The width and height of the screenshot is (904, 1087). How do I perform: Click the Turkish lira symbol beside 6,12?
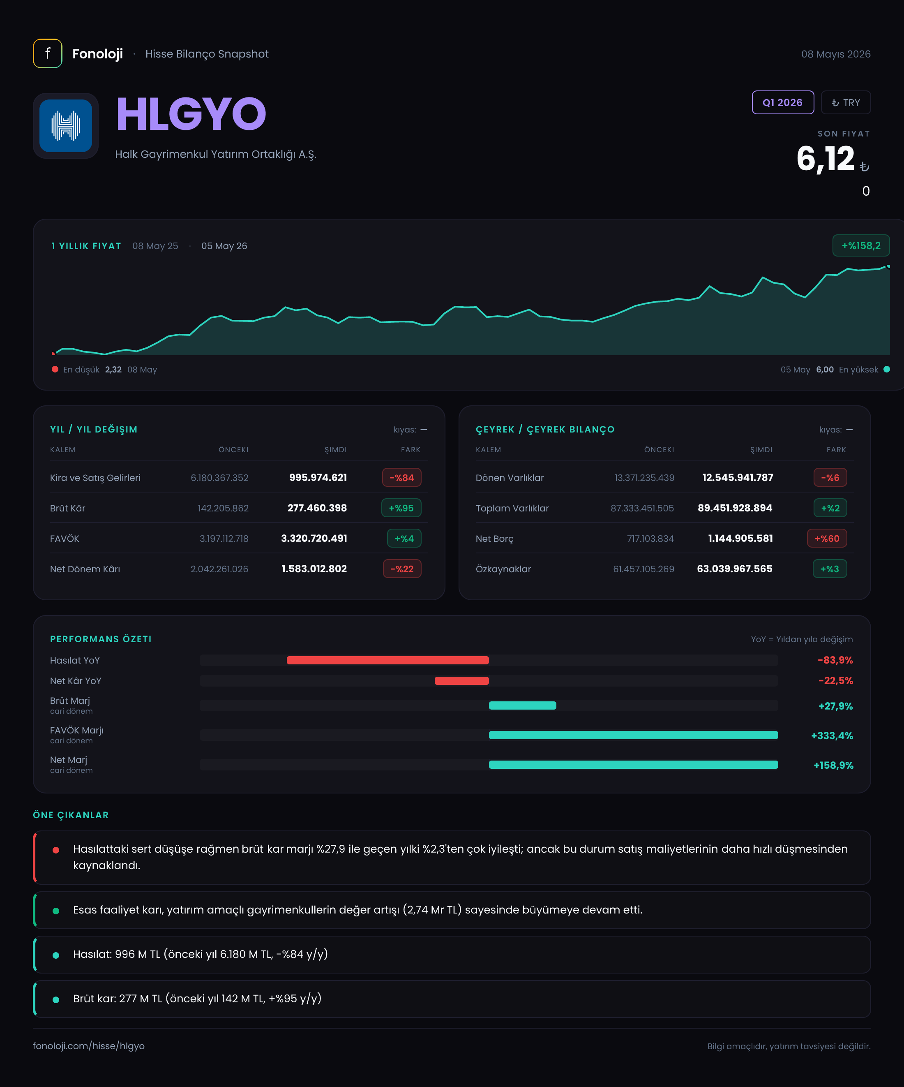[x=864, y=167]
